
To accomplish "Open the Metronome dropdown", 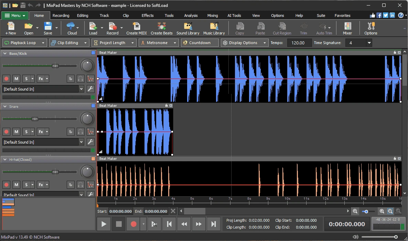I will click(159, 43).
